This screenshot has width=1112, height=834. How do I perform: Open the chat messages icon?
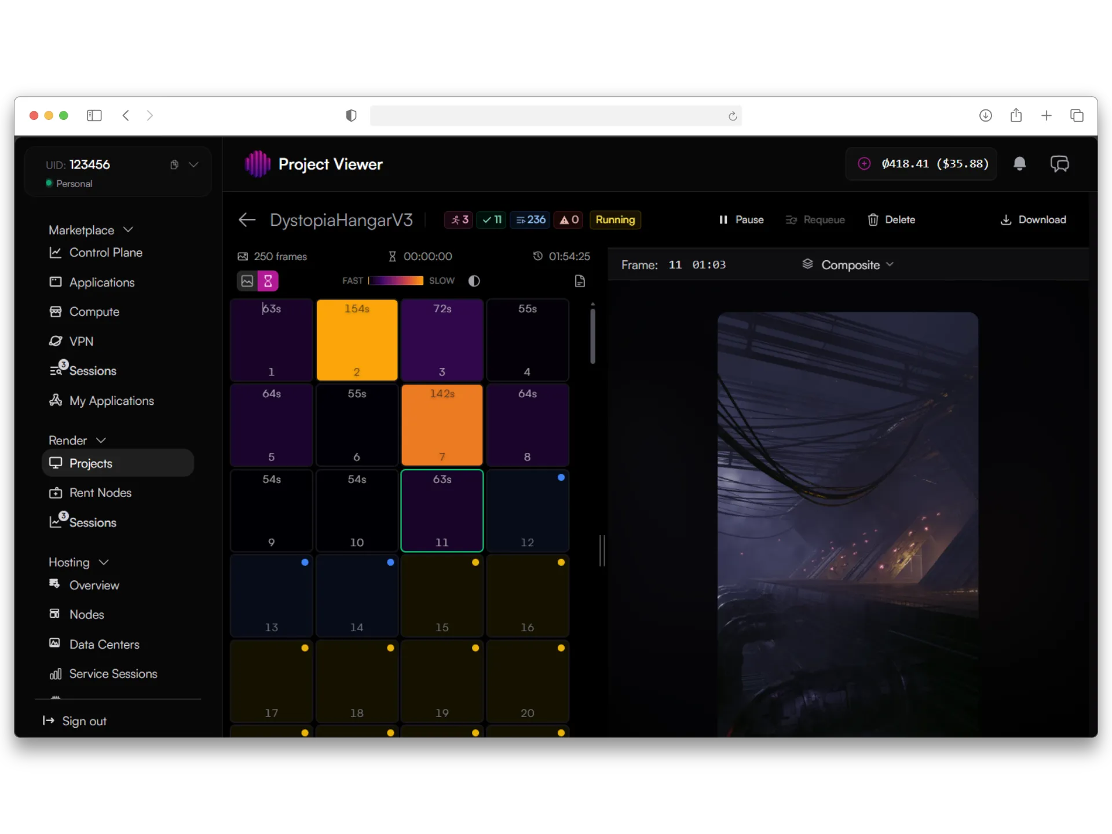[1059, 164]
